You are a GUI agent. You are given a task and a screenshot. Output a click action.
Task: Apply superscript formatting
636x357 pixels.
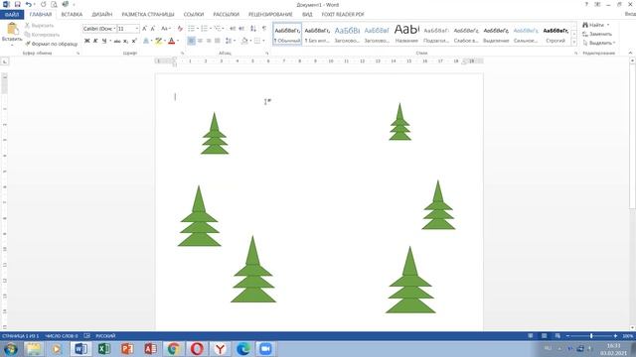(134, 41)
